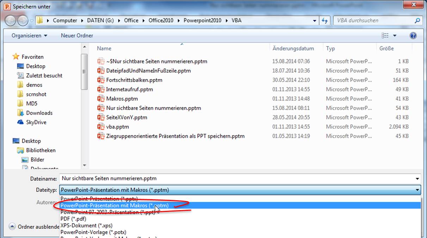427x238 pixels.
Task: Collapse the Ordner ausblenden arrow button
Action: click(12, 227)
